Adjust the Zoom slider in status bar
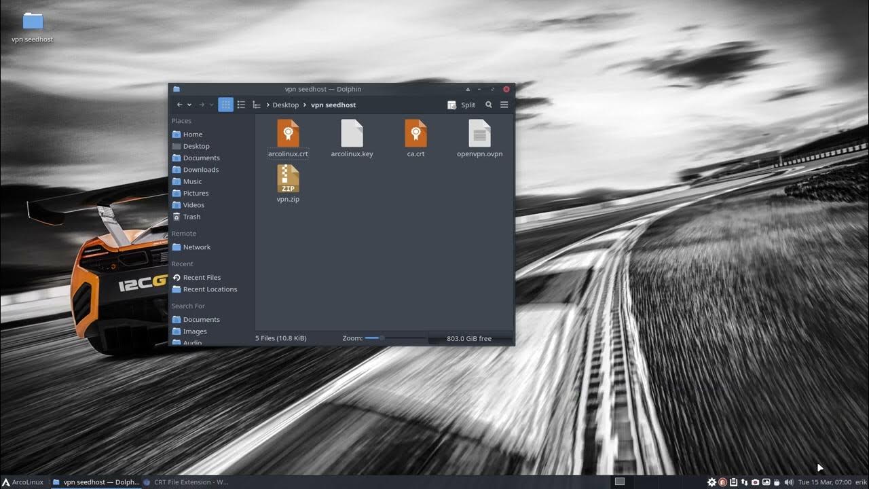The image size is (869, 489). click(395, 338)
